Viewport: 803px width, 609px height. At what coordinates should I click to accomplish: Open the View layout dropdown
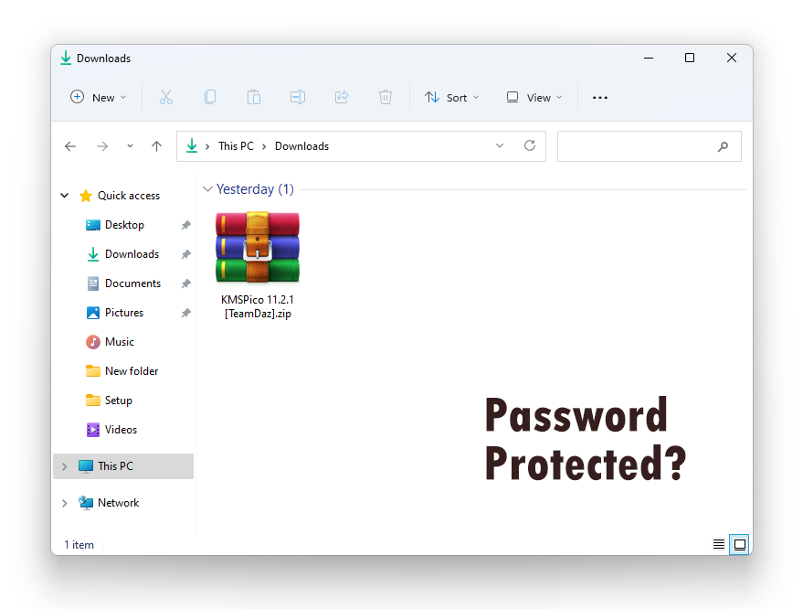[534, 98]
